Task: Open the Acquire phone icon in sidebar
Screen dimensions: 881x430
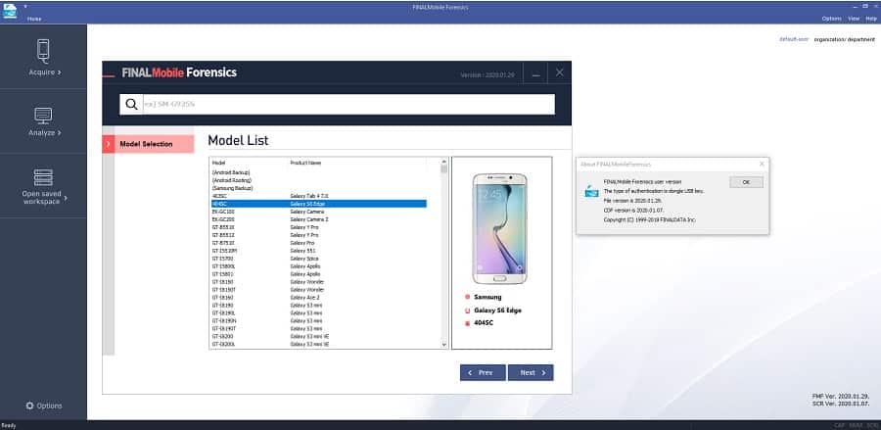Action: coord(43,51)
